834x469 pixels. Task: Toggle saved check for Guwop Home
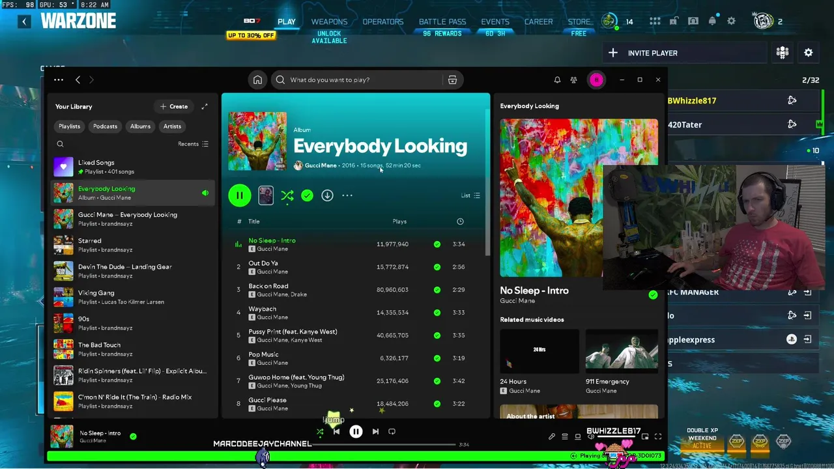tap(437, 381)
